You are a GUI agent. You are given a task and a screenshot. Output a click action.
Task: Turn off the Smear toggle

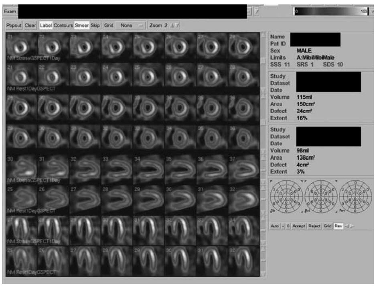[x=82, y=25]
